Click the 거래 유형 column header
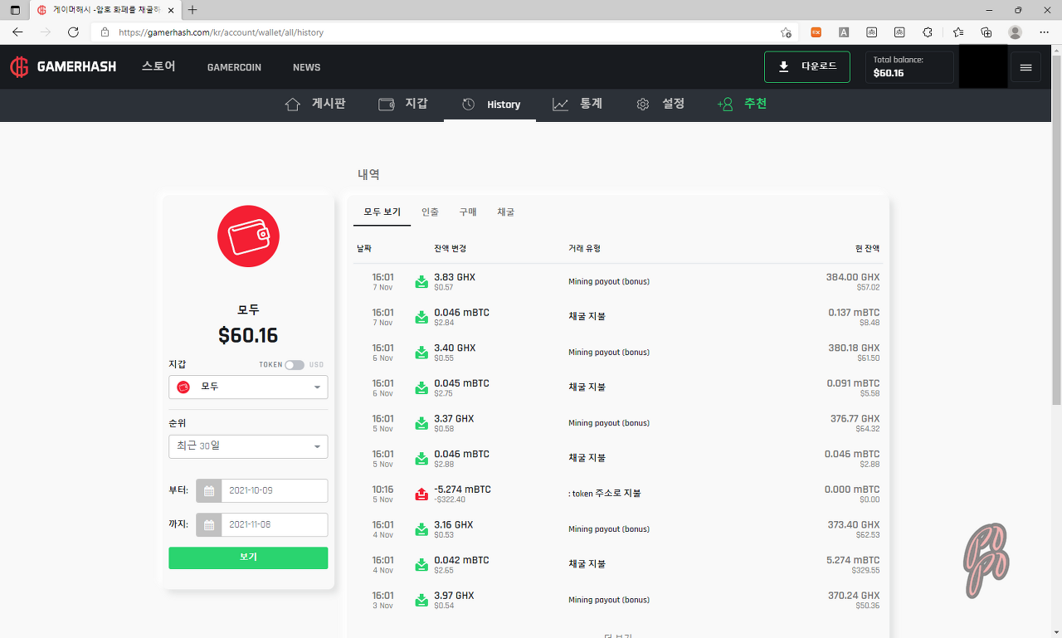Screen dimensions: 1062x638 coord(584,249)
